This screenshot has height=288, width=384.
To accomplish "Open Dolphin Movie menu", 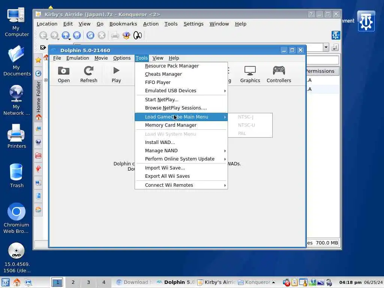I will [101, 58].
